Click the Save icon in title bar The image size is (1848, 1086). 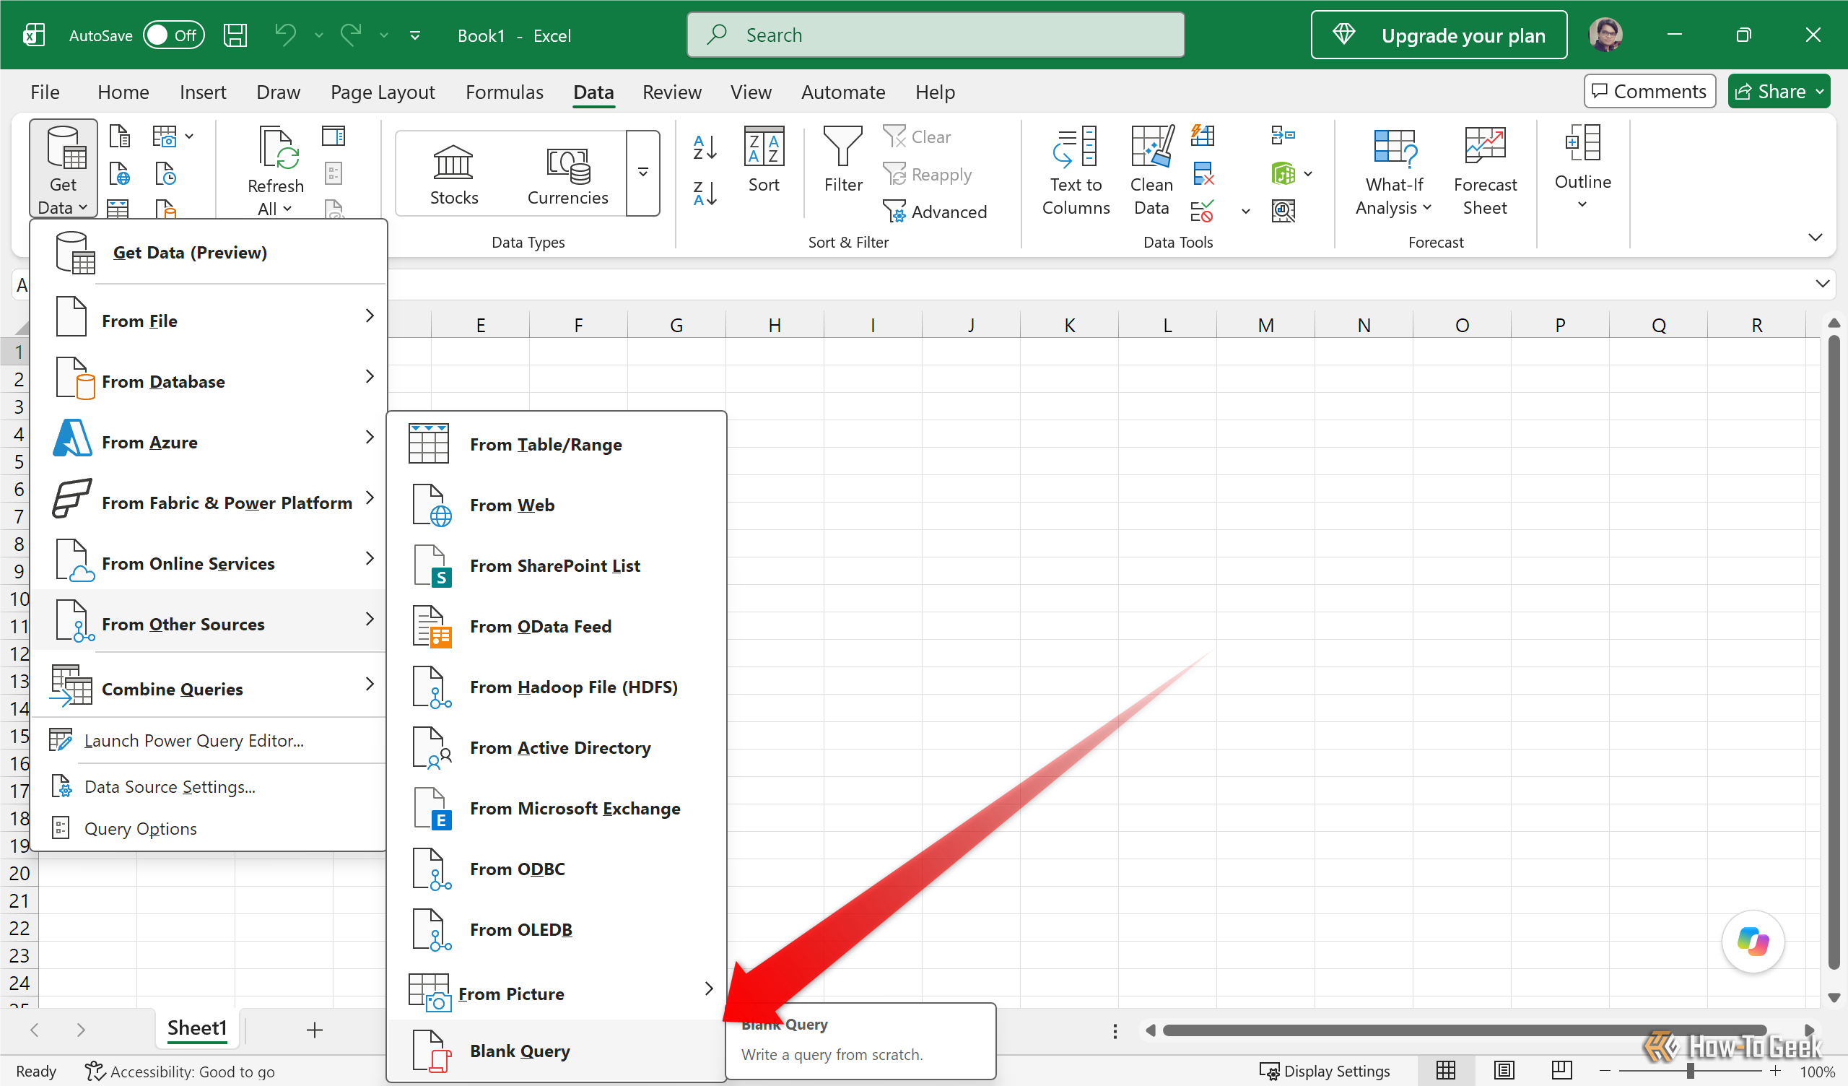tap(235, 35)
